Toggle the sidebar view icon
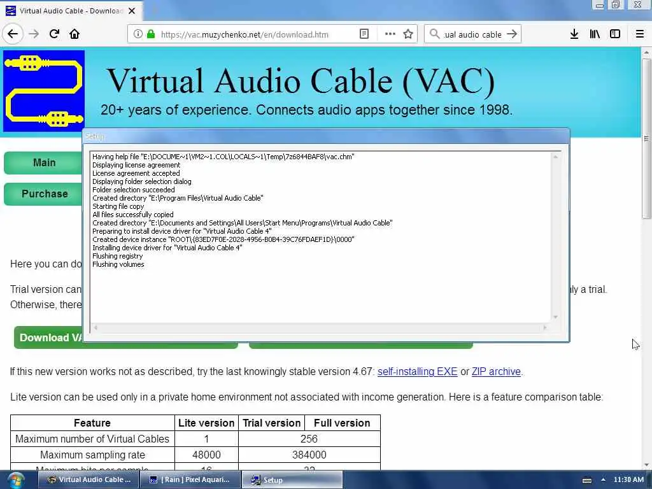Screen dimensions: 652x489 coord(615,34)
